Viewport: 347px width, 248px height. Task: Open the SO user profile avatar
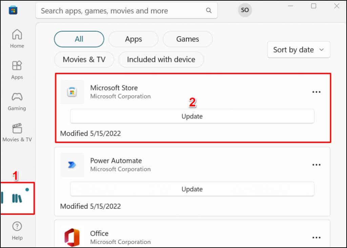(x=245, y=10)
